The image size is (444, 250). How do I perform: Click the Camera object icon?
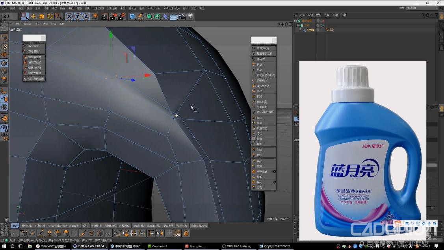[182, 17]
